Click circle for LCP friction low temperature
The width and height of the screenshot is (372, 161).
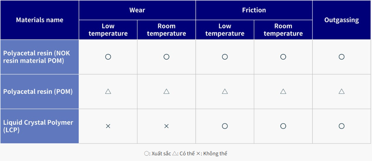(x=225, y=126)
